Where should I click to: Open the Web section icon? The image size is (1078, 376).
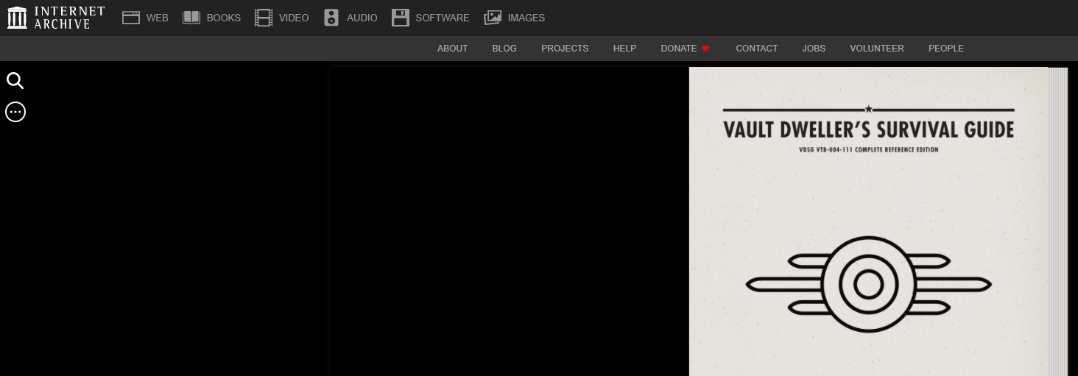(131, 18)
